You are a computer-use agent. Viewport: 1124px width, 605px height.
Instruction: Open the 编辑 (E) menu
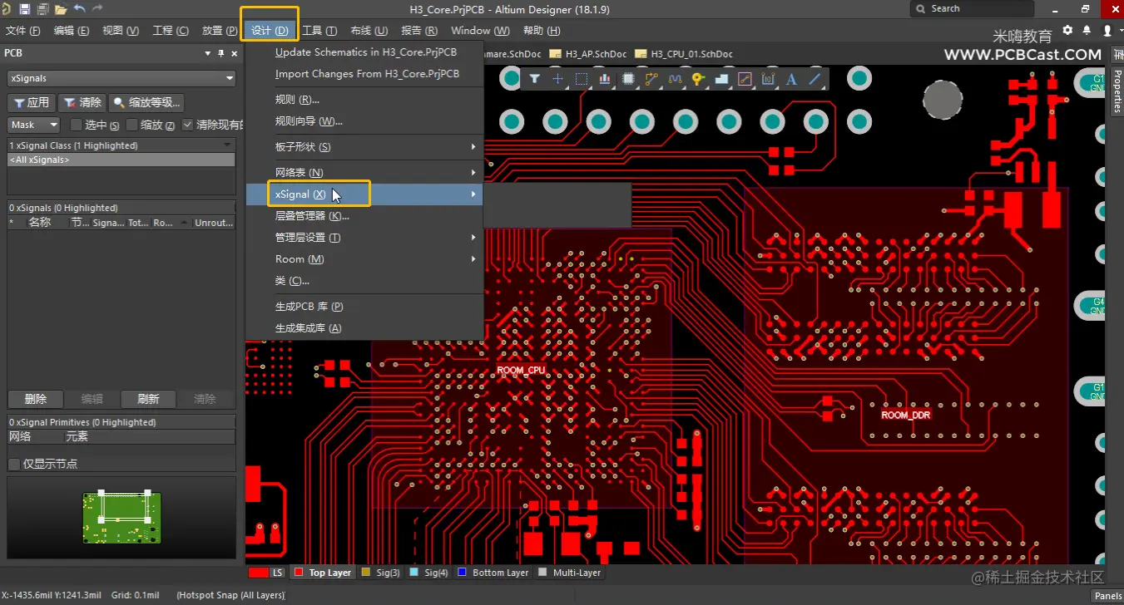(x=72, y=31)
